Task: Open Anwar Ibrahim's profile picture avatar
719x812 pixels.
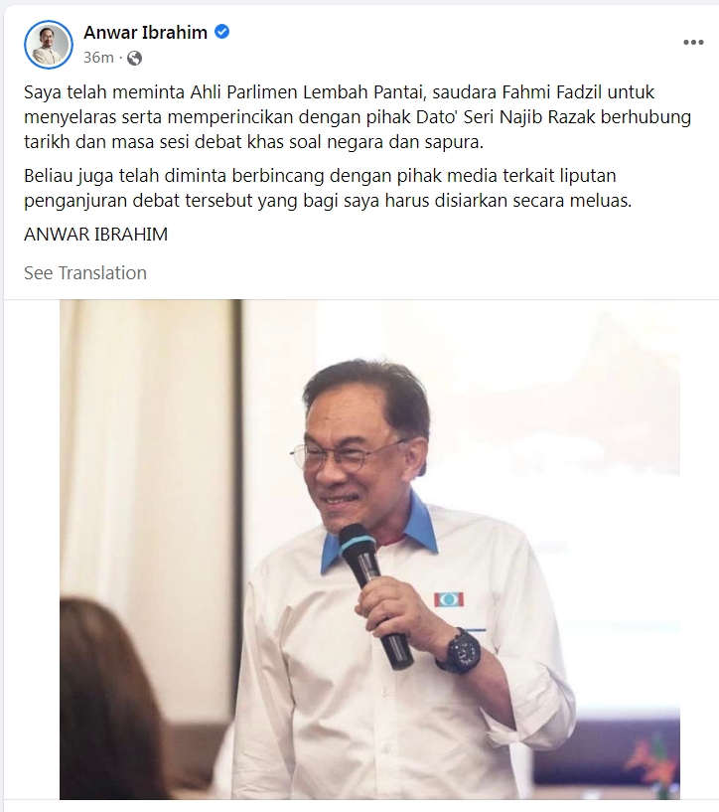Action: click(x=48, y=45)
